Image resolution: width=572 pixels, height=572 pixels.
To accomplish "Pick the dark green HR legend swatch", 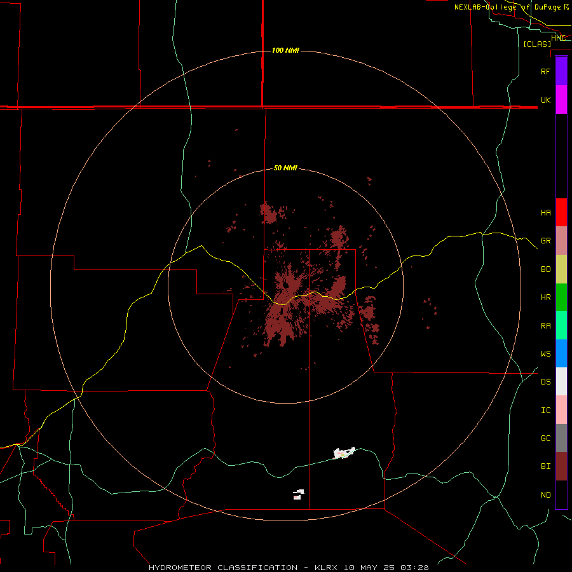I will (x=561, y=297).
